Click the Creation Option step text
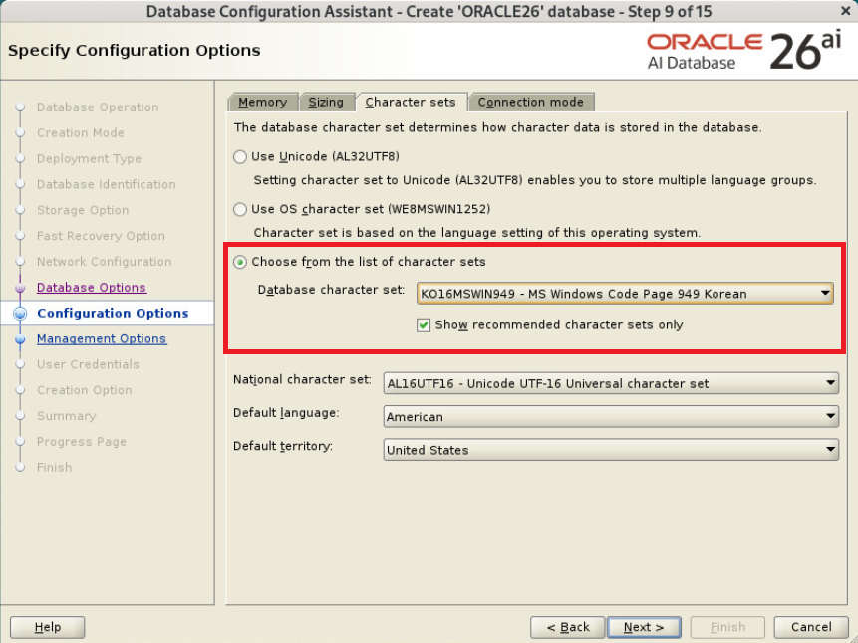 (85, 390)
